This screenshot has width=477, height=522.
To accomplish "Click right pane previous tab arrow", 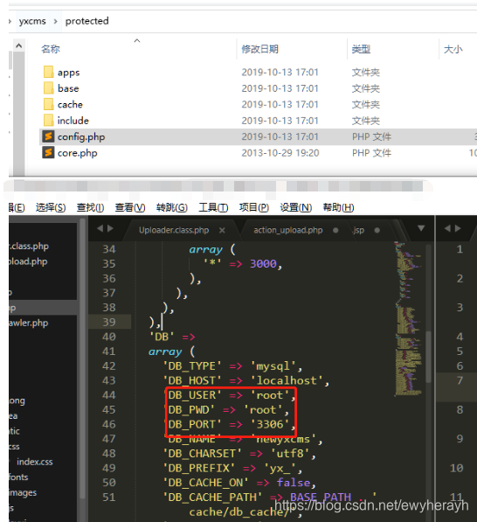I will 447,228.
